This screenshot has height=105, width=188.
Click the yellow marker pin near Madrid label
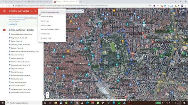(x=68, y=51)
